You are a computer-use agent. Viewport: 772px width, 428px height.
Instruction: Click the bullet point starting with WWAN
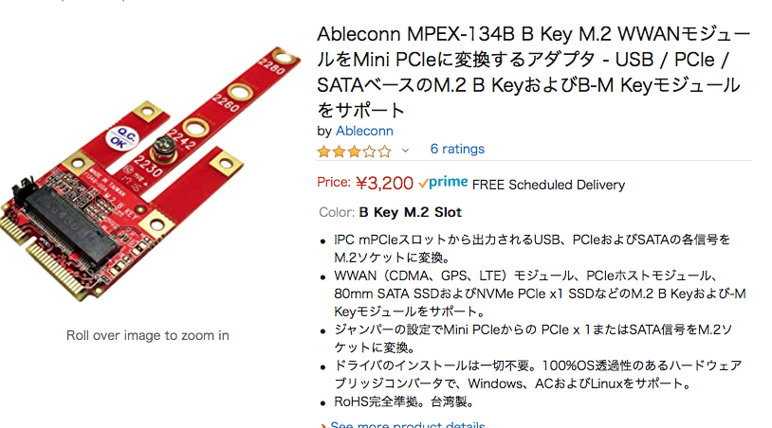[x=540, y=294]
